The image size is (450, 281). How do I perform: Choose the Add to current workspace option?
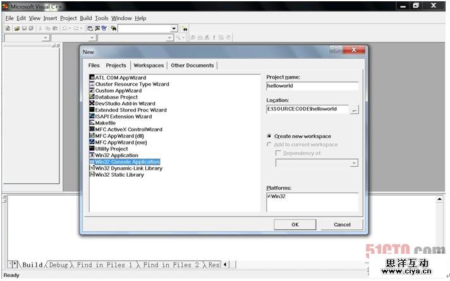(x=270, y=145)
